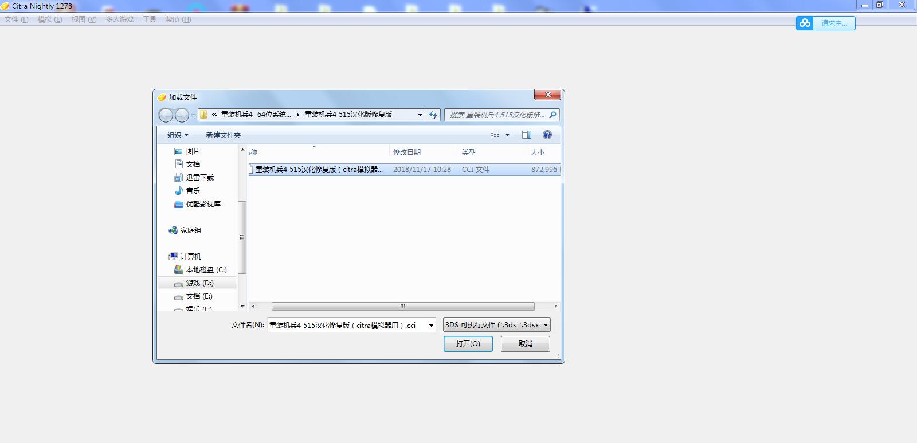Open 游戏 (D:) drive

click(200, 283)
